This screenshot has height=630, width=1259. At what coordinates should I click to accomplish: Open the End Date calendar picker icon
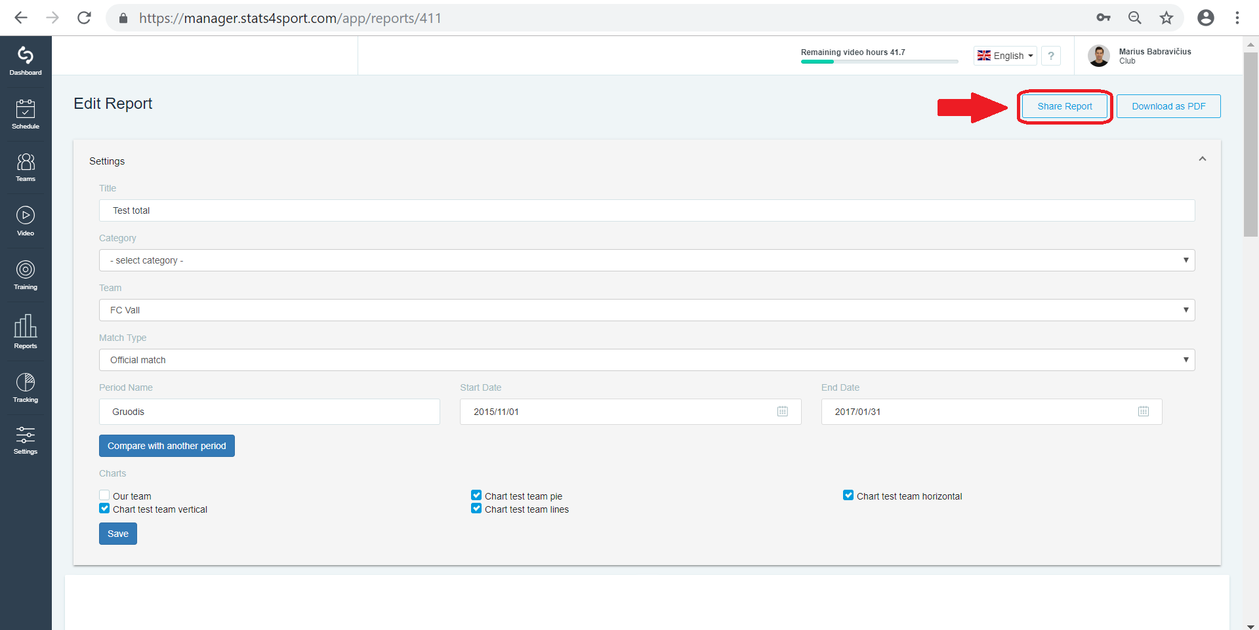click(1144, 411)
